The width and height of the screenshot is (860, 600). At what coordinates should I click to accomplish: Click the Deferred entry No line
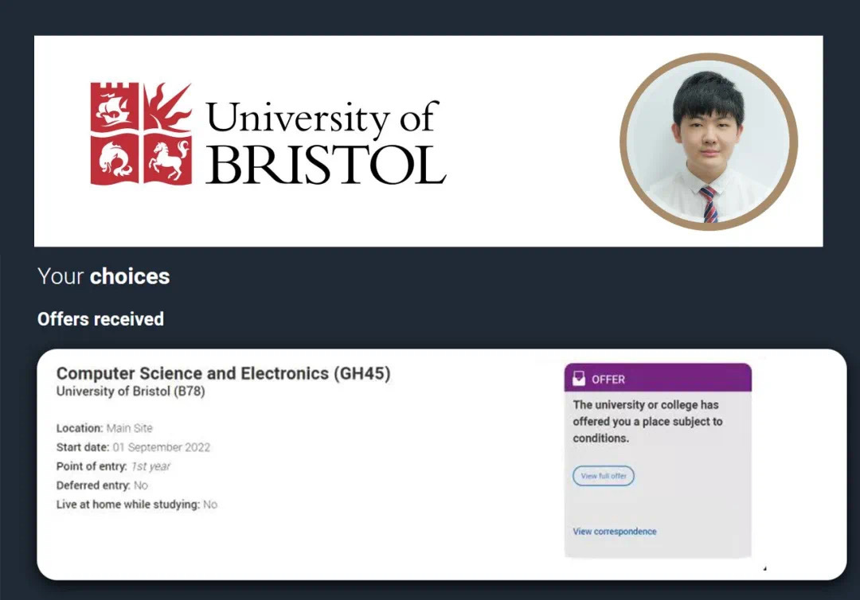point(102,485)
